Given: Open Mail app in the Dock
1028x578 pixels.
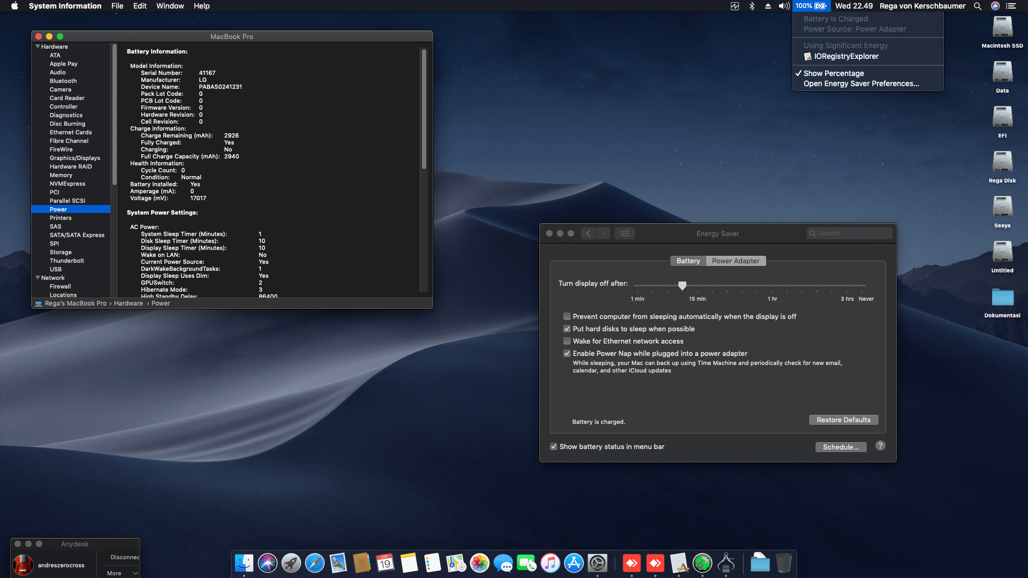Looking at the screenshot, I should point(338,563).
